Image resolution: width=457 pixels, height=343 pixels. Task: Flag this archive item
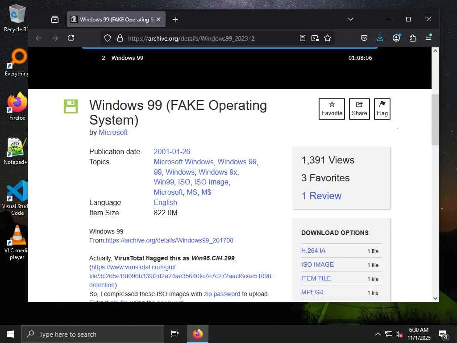[x=382, y=109]
